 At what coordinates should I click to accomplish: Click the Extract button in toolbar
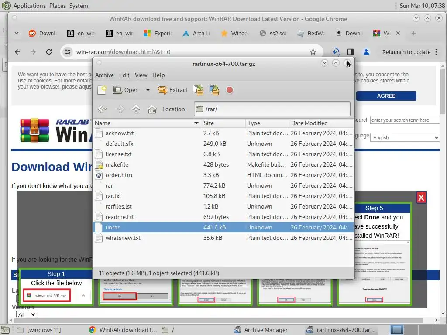[172, 90]
